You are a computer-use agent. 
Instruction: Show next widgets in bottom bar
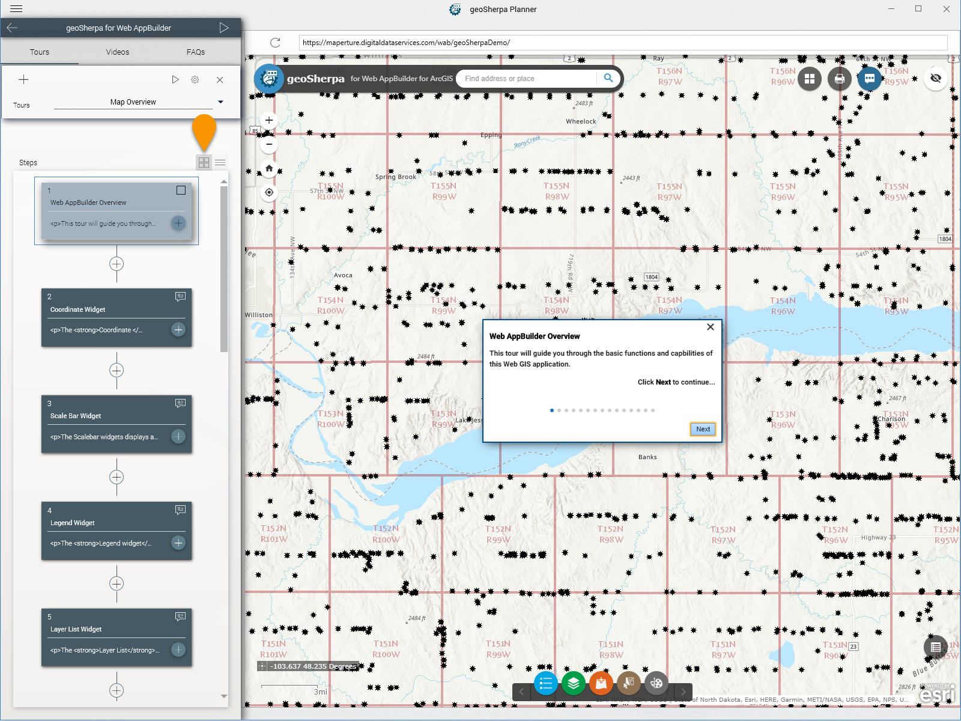(x=684, y=692)
